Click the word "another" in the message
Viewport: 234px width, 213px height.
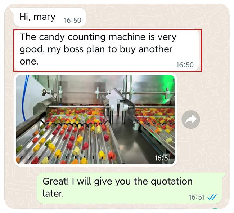(156, 49)
